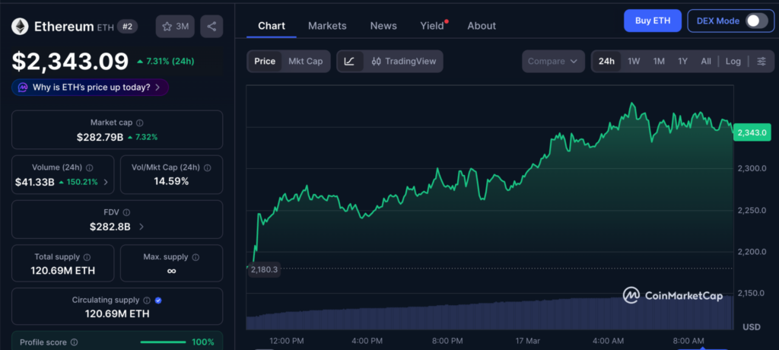Click the FDV info icon
Image resolution: width=779 pixels, height=350 pixels.
pos(126,212)
